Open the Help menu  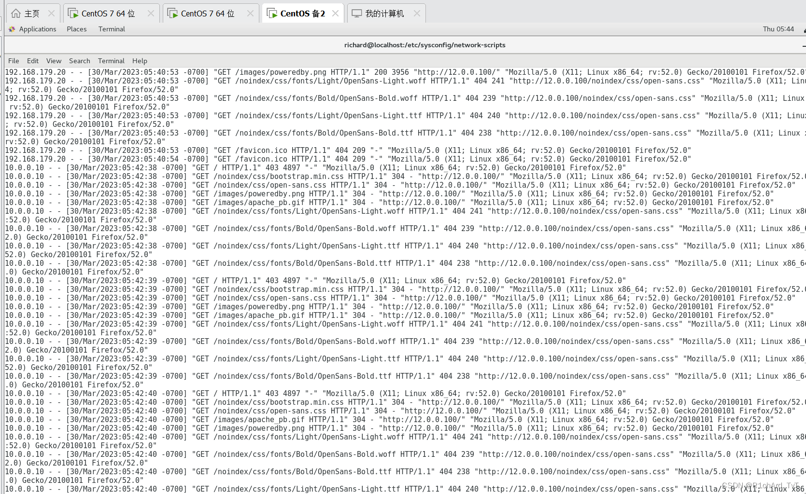[139, 60]
